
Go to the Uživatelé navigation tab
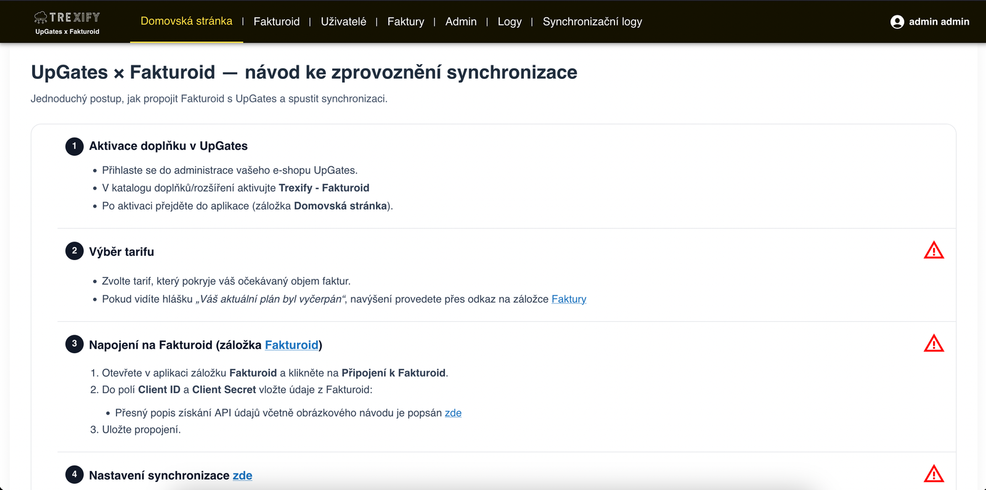(343, 22)
